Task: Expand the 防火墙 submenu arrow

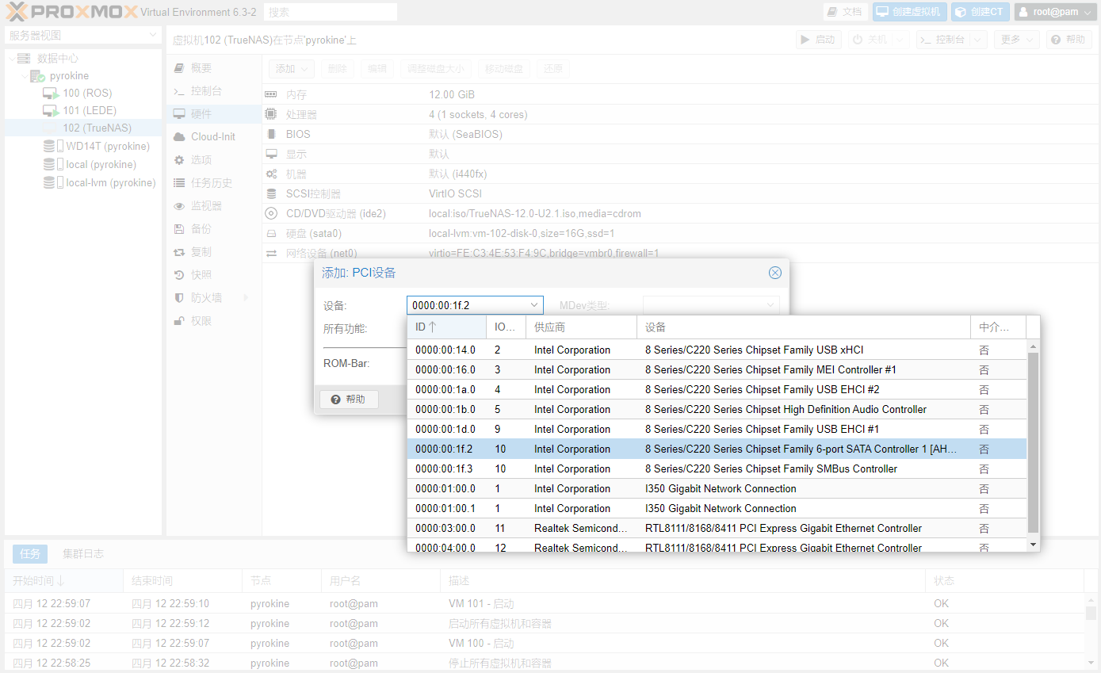Action: [x=246, y=298]
